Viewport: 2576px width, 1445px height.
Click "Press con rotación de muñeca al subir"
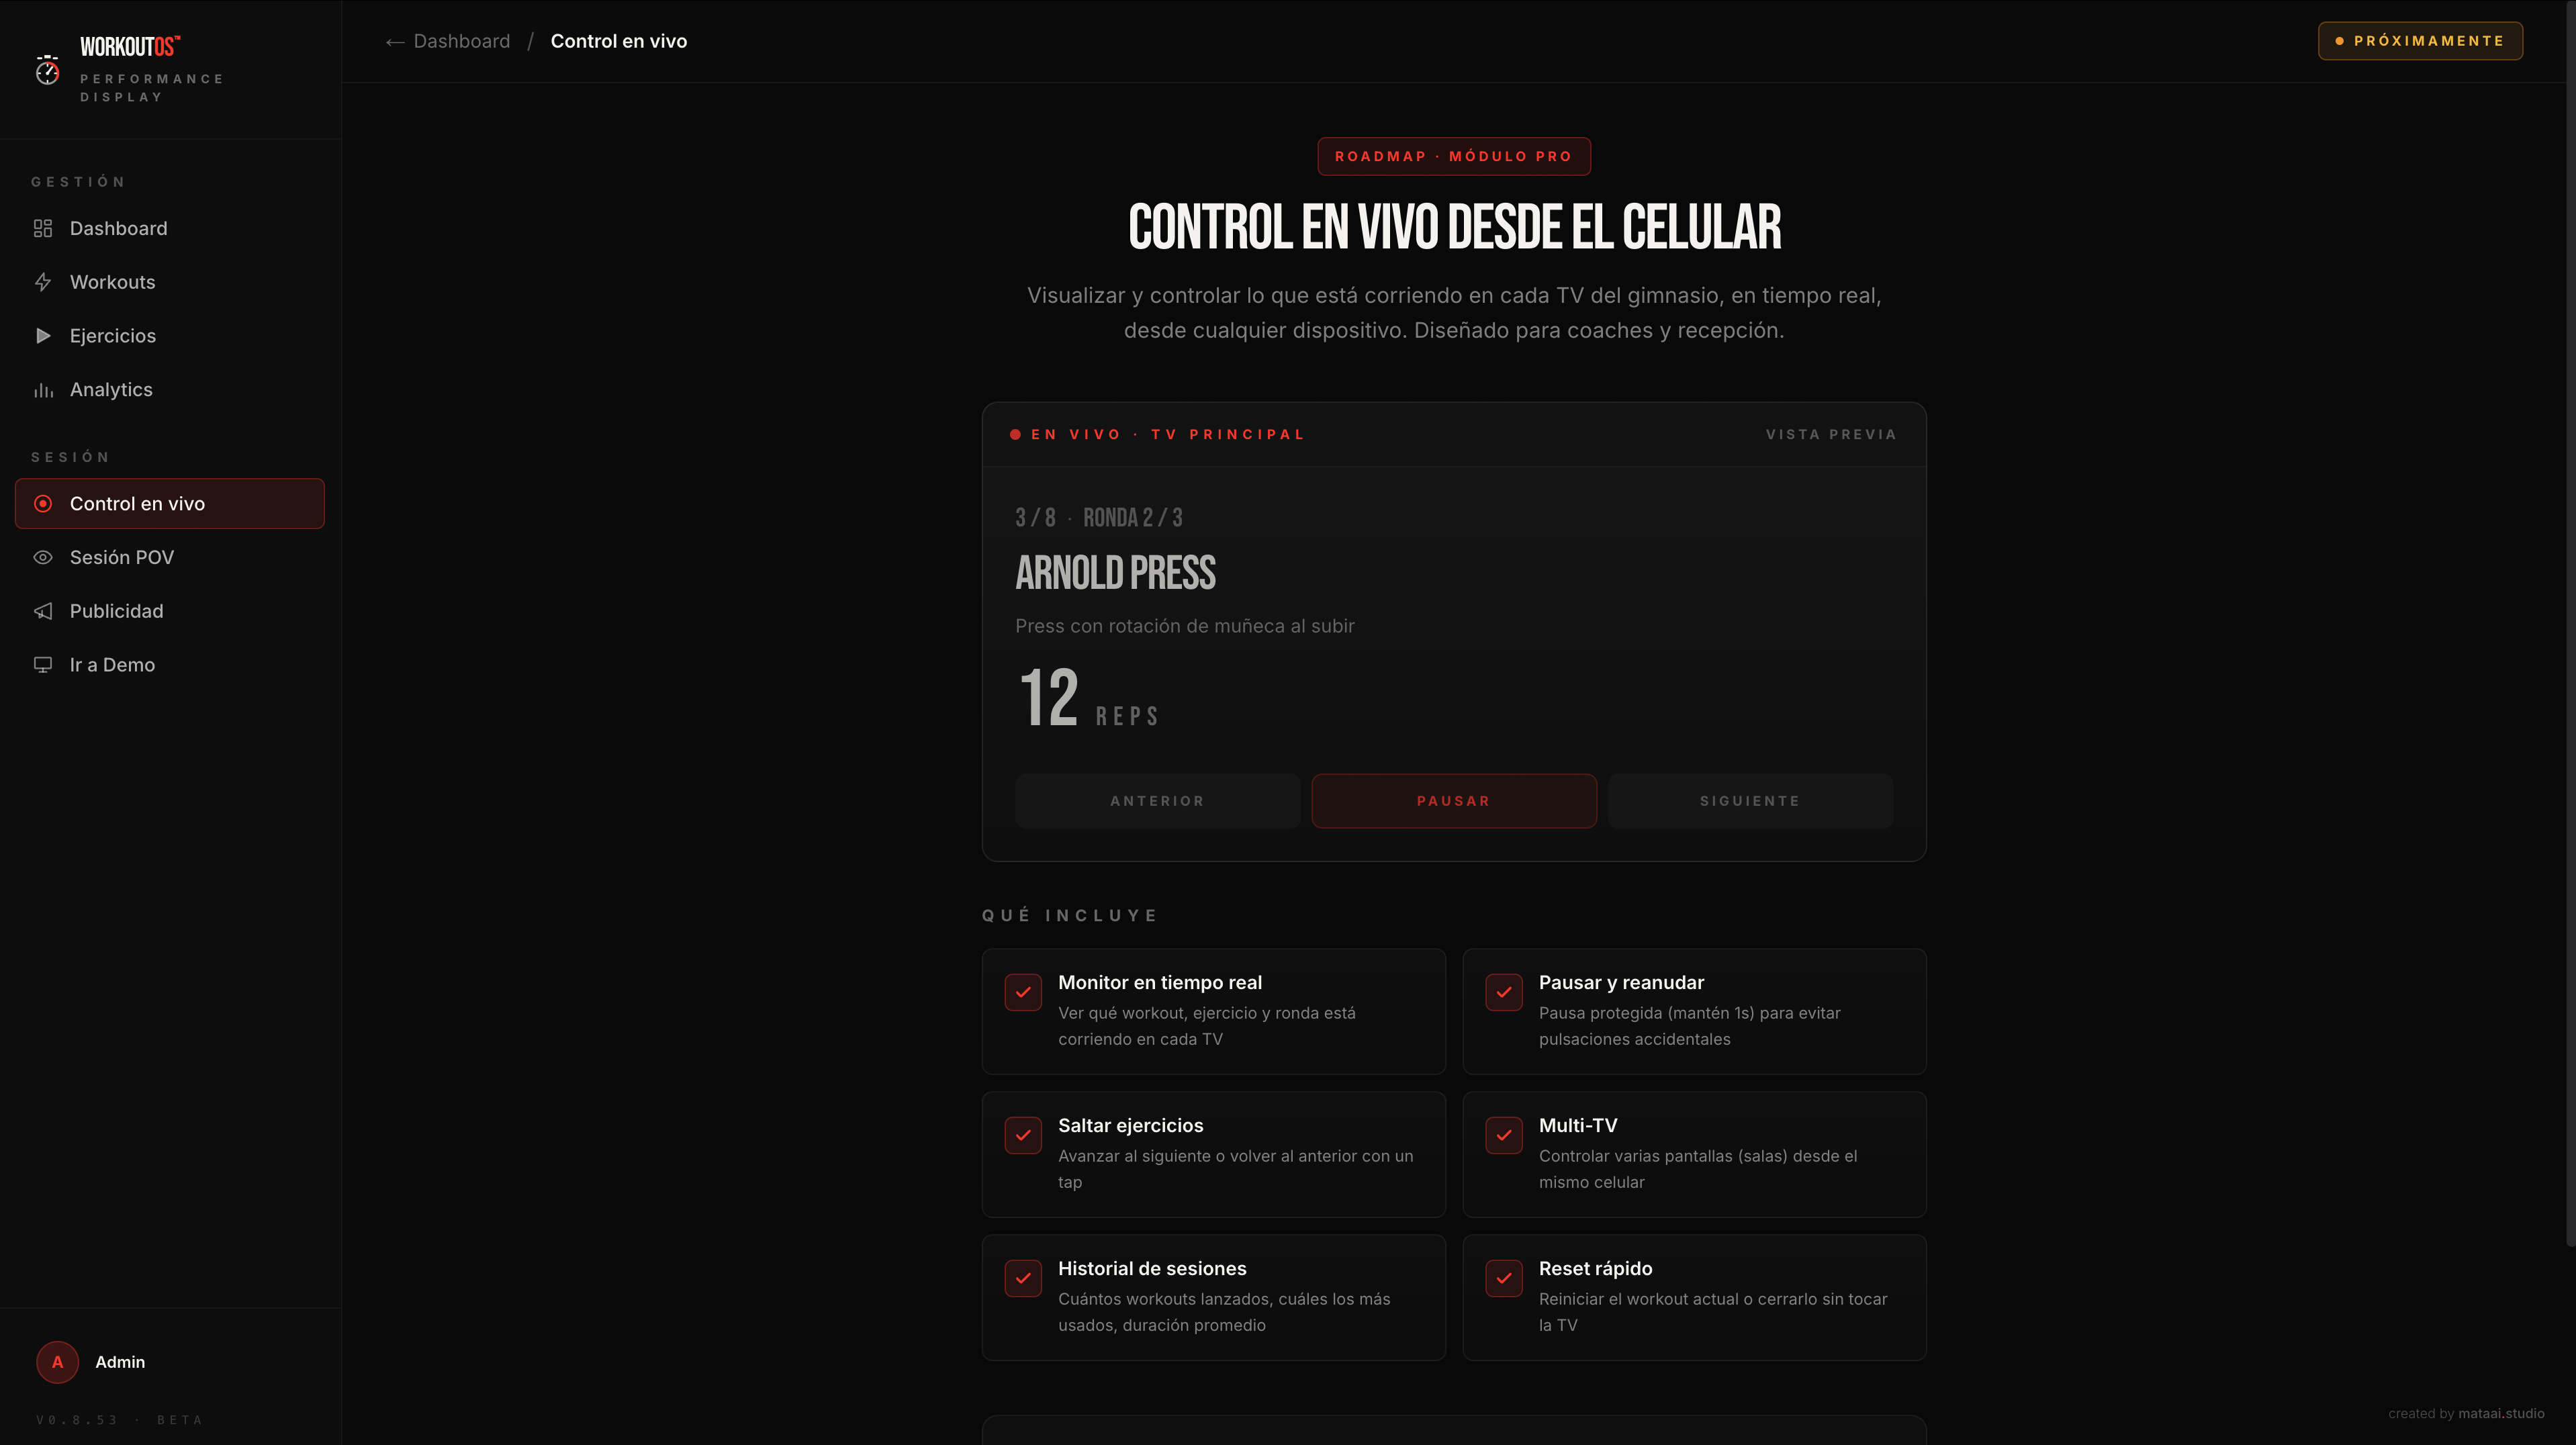[1185, 626]
